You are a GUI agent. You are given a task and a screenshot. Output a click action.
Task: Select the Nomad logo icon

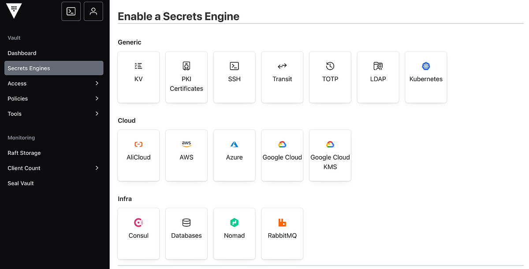pos(235,223)
